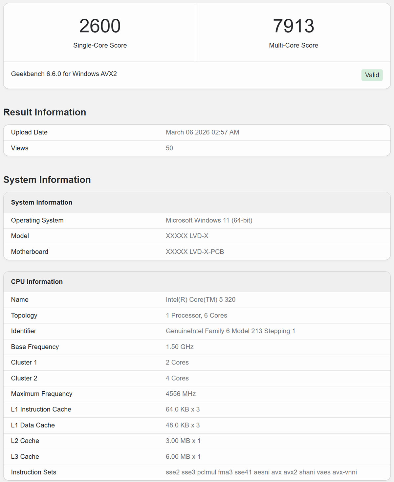Click the Result Information heading
This screenshot has width=394, height=482.
pos(45,112)
